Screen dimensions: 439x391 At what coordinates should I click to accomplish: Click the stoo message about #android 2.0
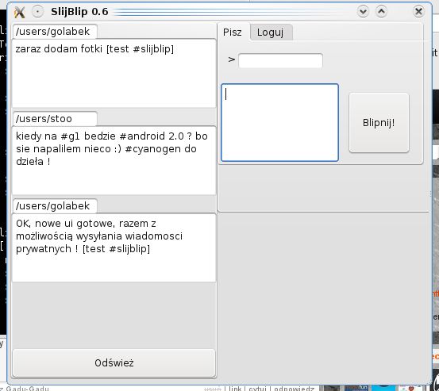pos(114,160)
